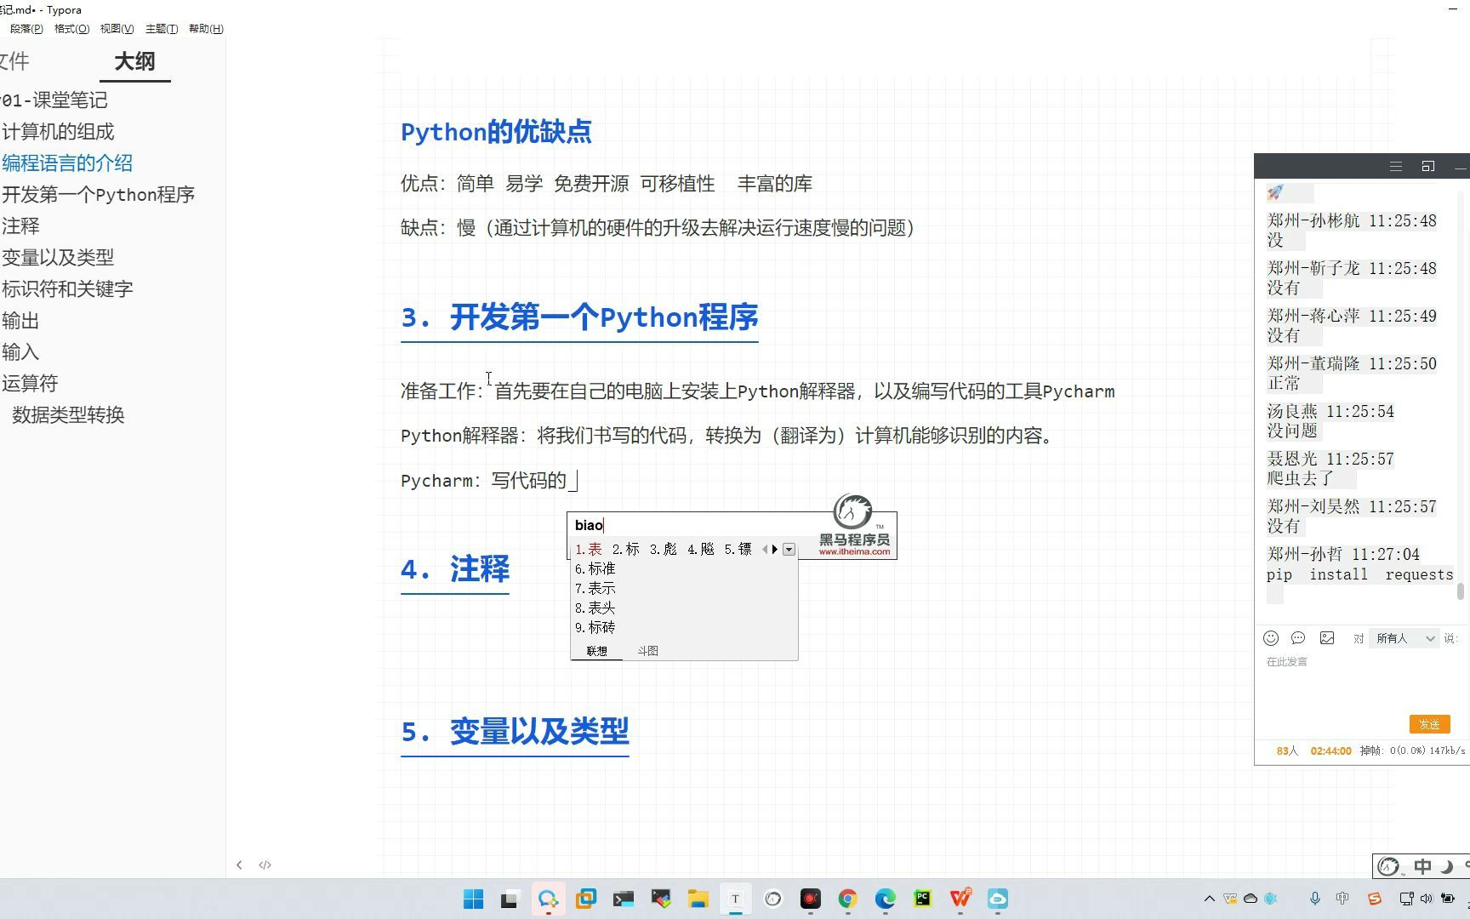This screenshot has width=1470, height=919.
Task: Toggle the microphone icon in the system tray
Action: (x=1316, y=899)
